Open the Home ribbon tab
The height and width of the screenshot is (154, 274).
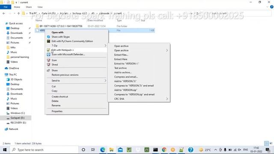pyautogui.click(x=17, y=7)
